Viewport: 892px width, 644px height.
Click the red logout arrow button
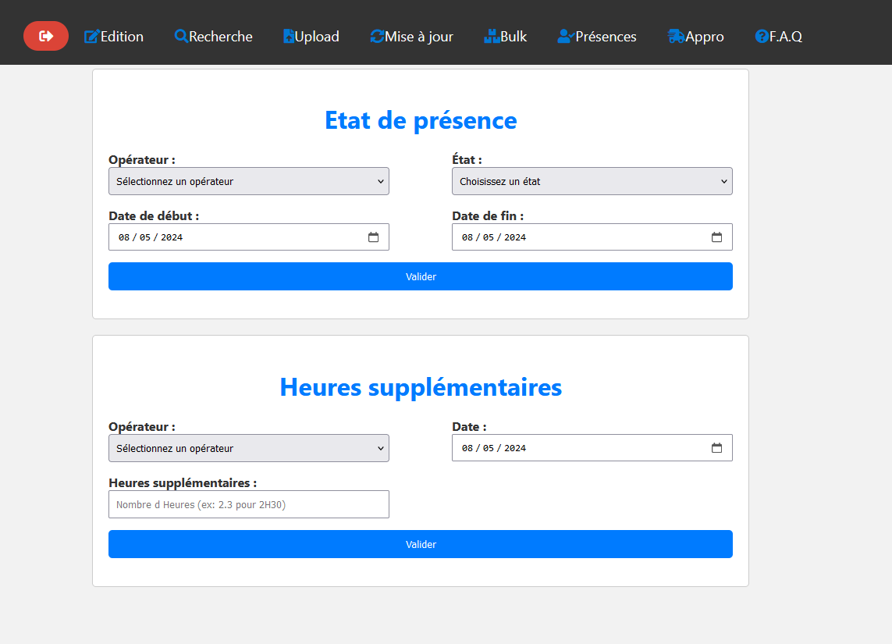coord(46,36)
